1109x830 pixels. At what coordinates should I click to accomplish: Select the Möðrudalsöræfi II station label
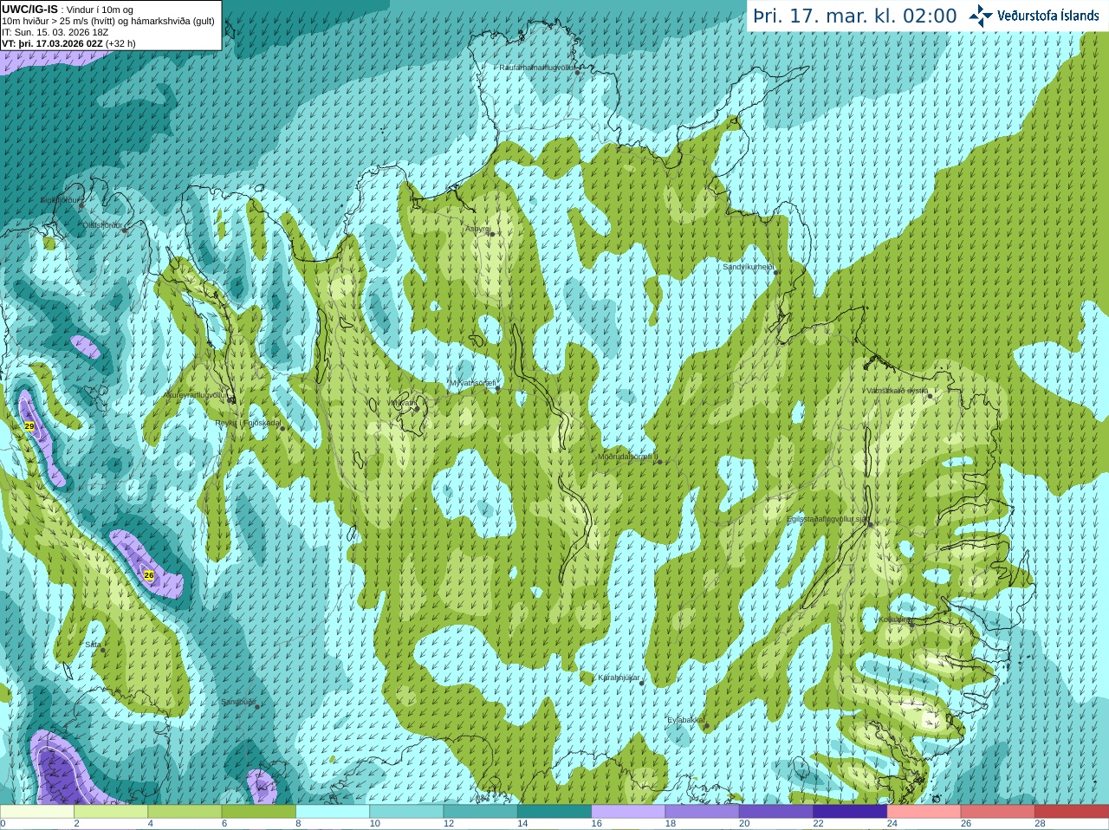point(628,457)
